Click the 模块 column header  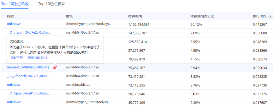pos(69,16)
